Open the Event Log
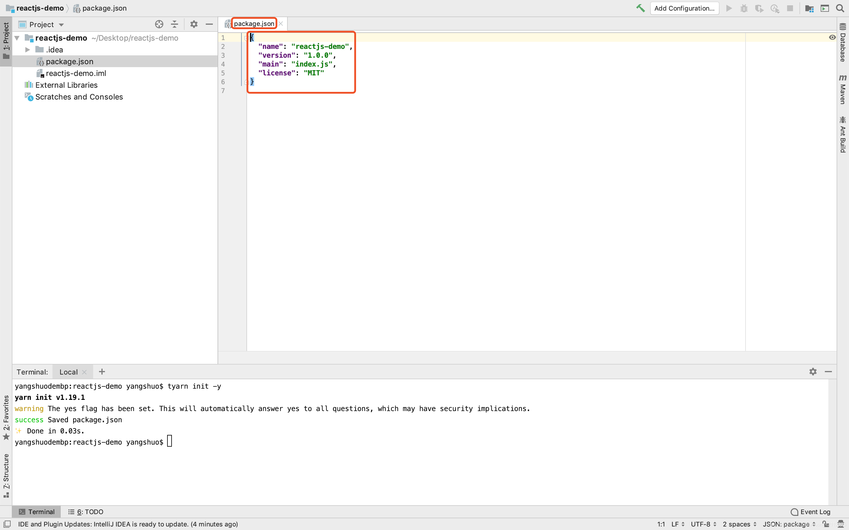 (810, 512)
